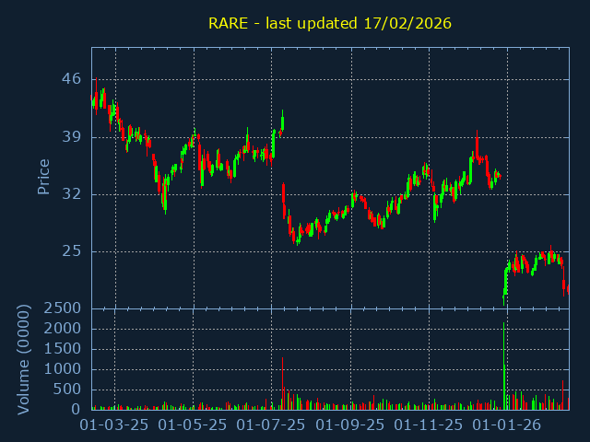Click the 'Volume (0000)' axis label

24,358
